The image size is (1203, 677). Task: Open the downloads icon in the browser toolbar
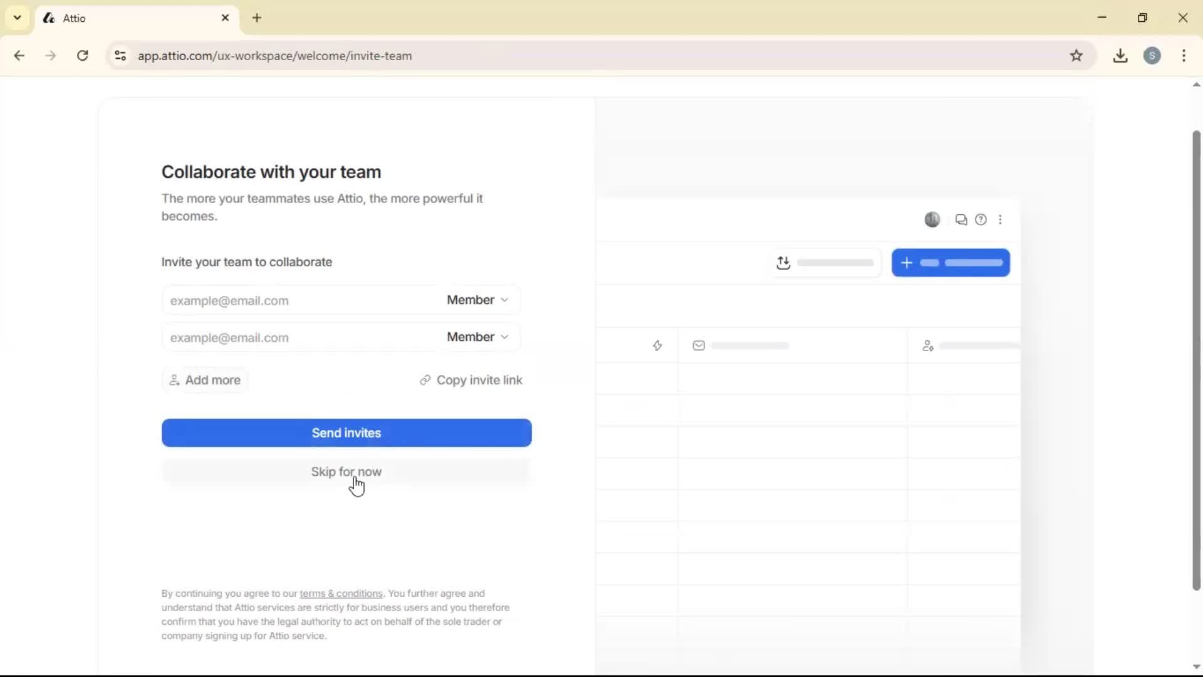click(x=1120, y=56)
